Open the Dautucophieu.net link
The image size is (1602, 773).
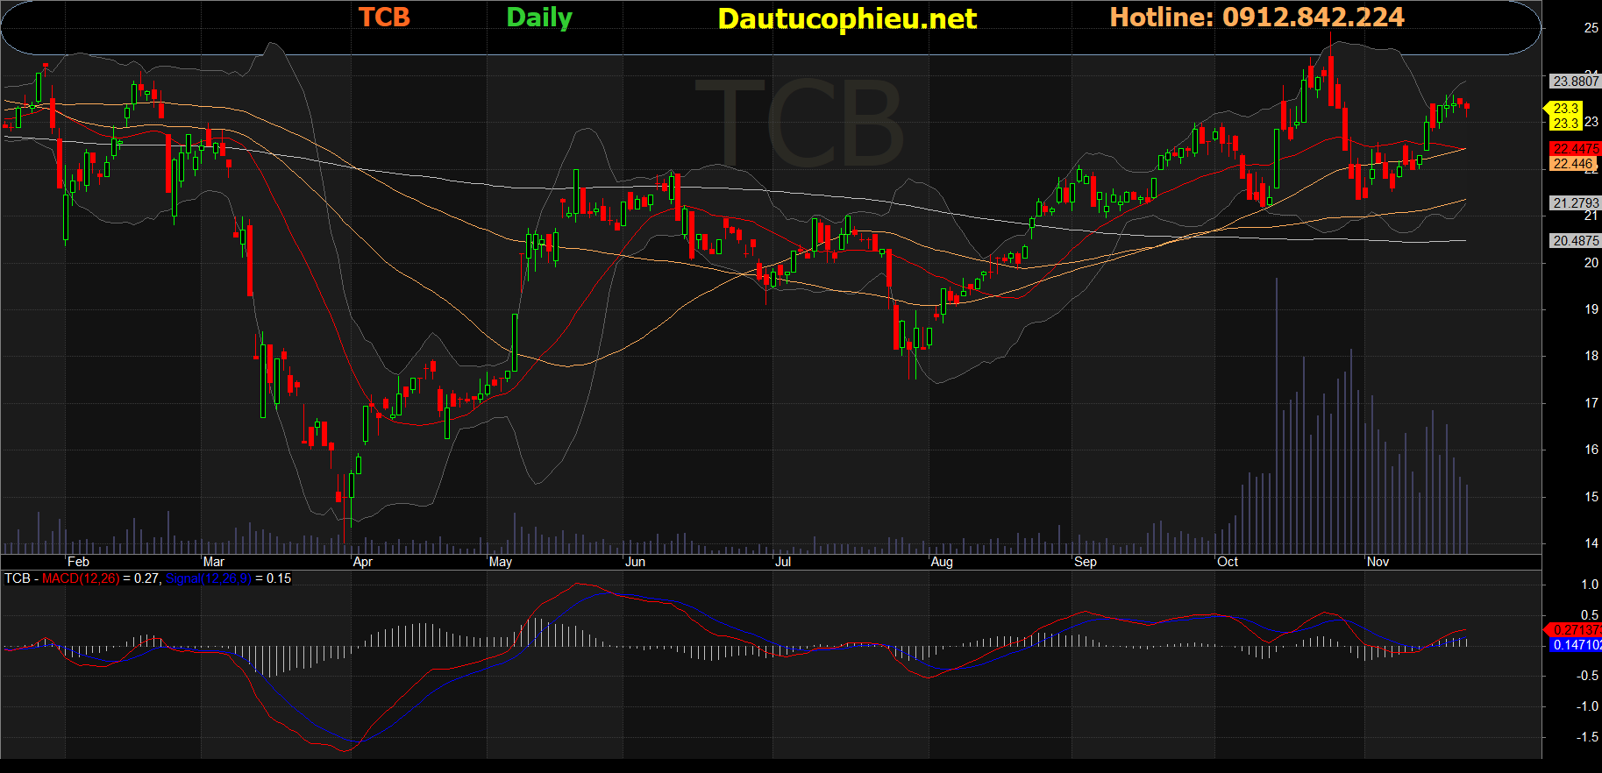(846, 18)
